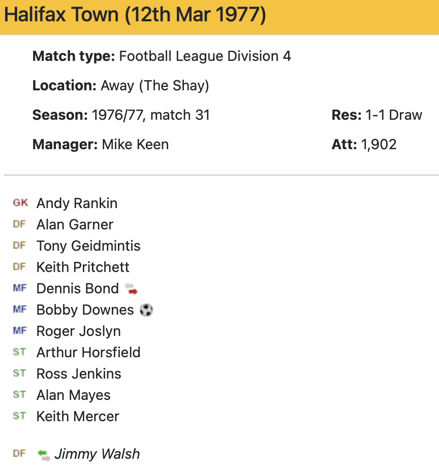
Task: Click the substituted-off icon beside Dennis Bond
Action: 131,289
